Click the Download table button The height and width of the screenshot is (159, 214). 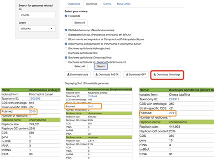coord(77,75)
